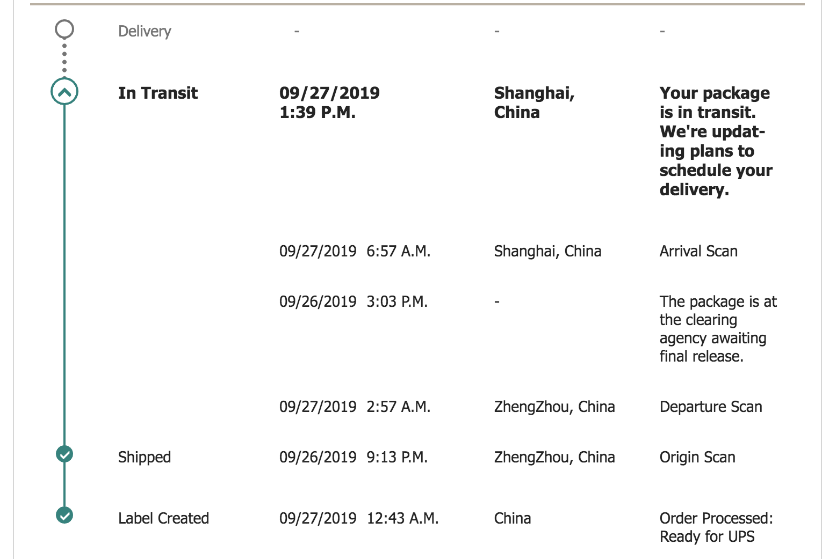
Task: Click the Label Created status label
Action: point(163,518)
